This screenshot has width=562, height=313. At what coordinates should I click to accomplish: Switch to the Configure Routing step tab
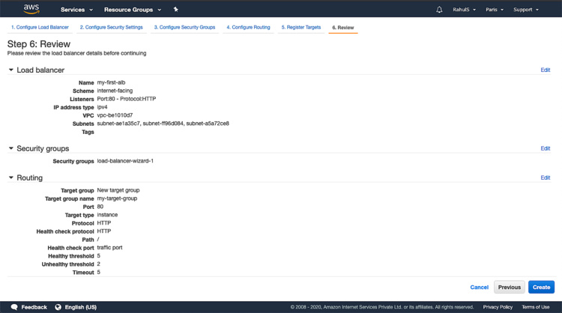[248, 28]
